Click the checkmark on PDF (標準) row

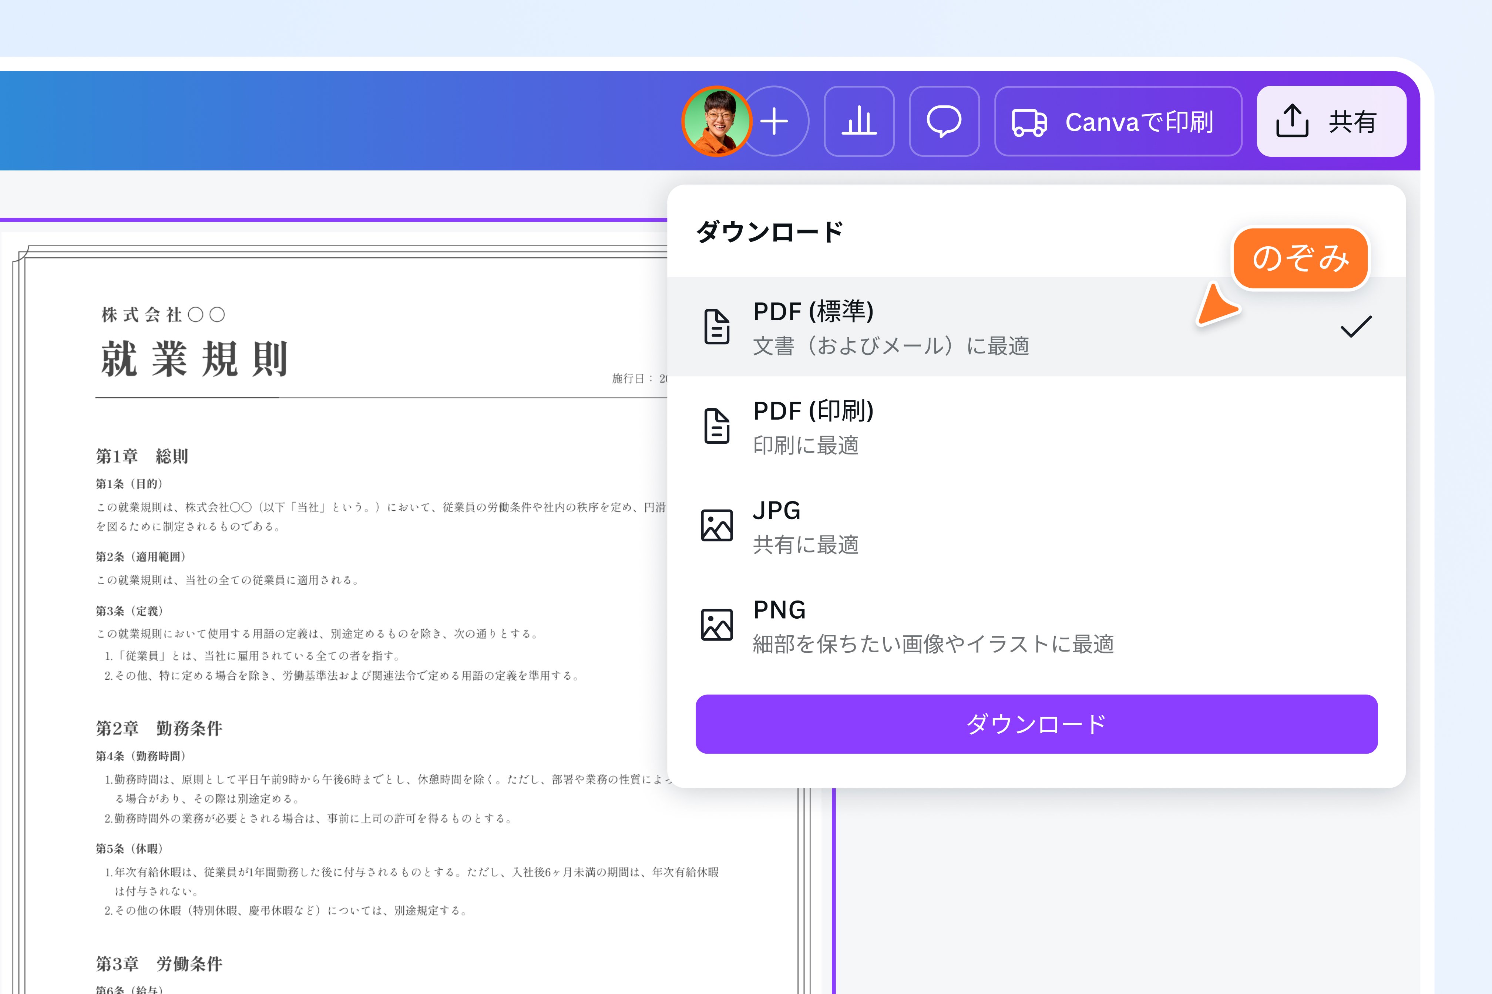(x=1356, y=327)
